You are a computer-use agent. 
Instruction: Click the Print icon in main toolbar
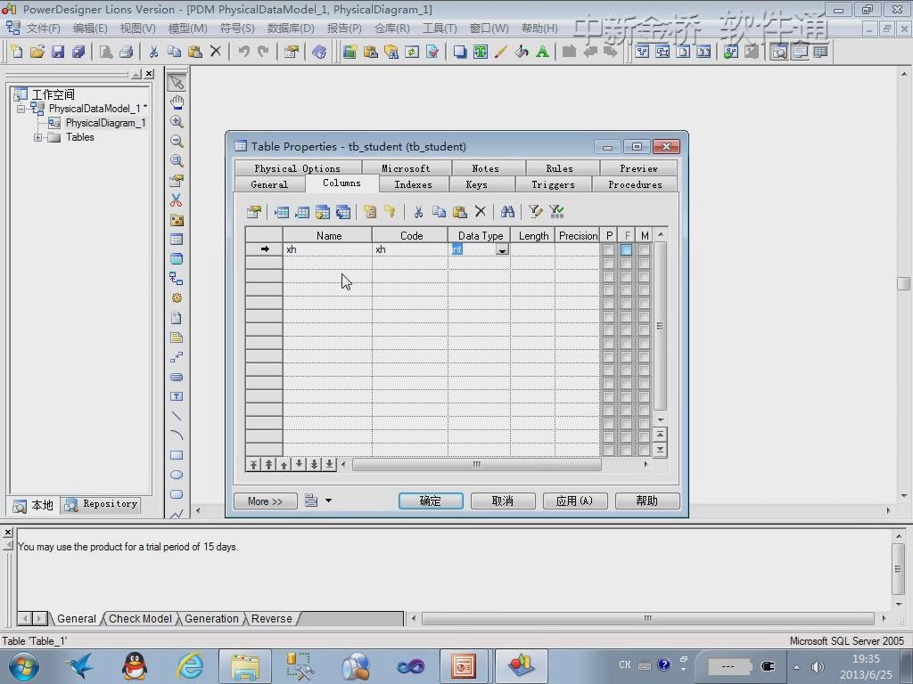[x=127, y=52]
